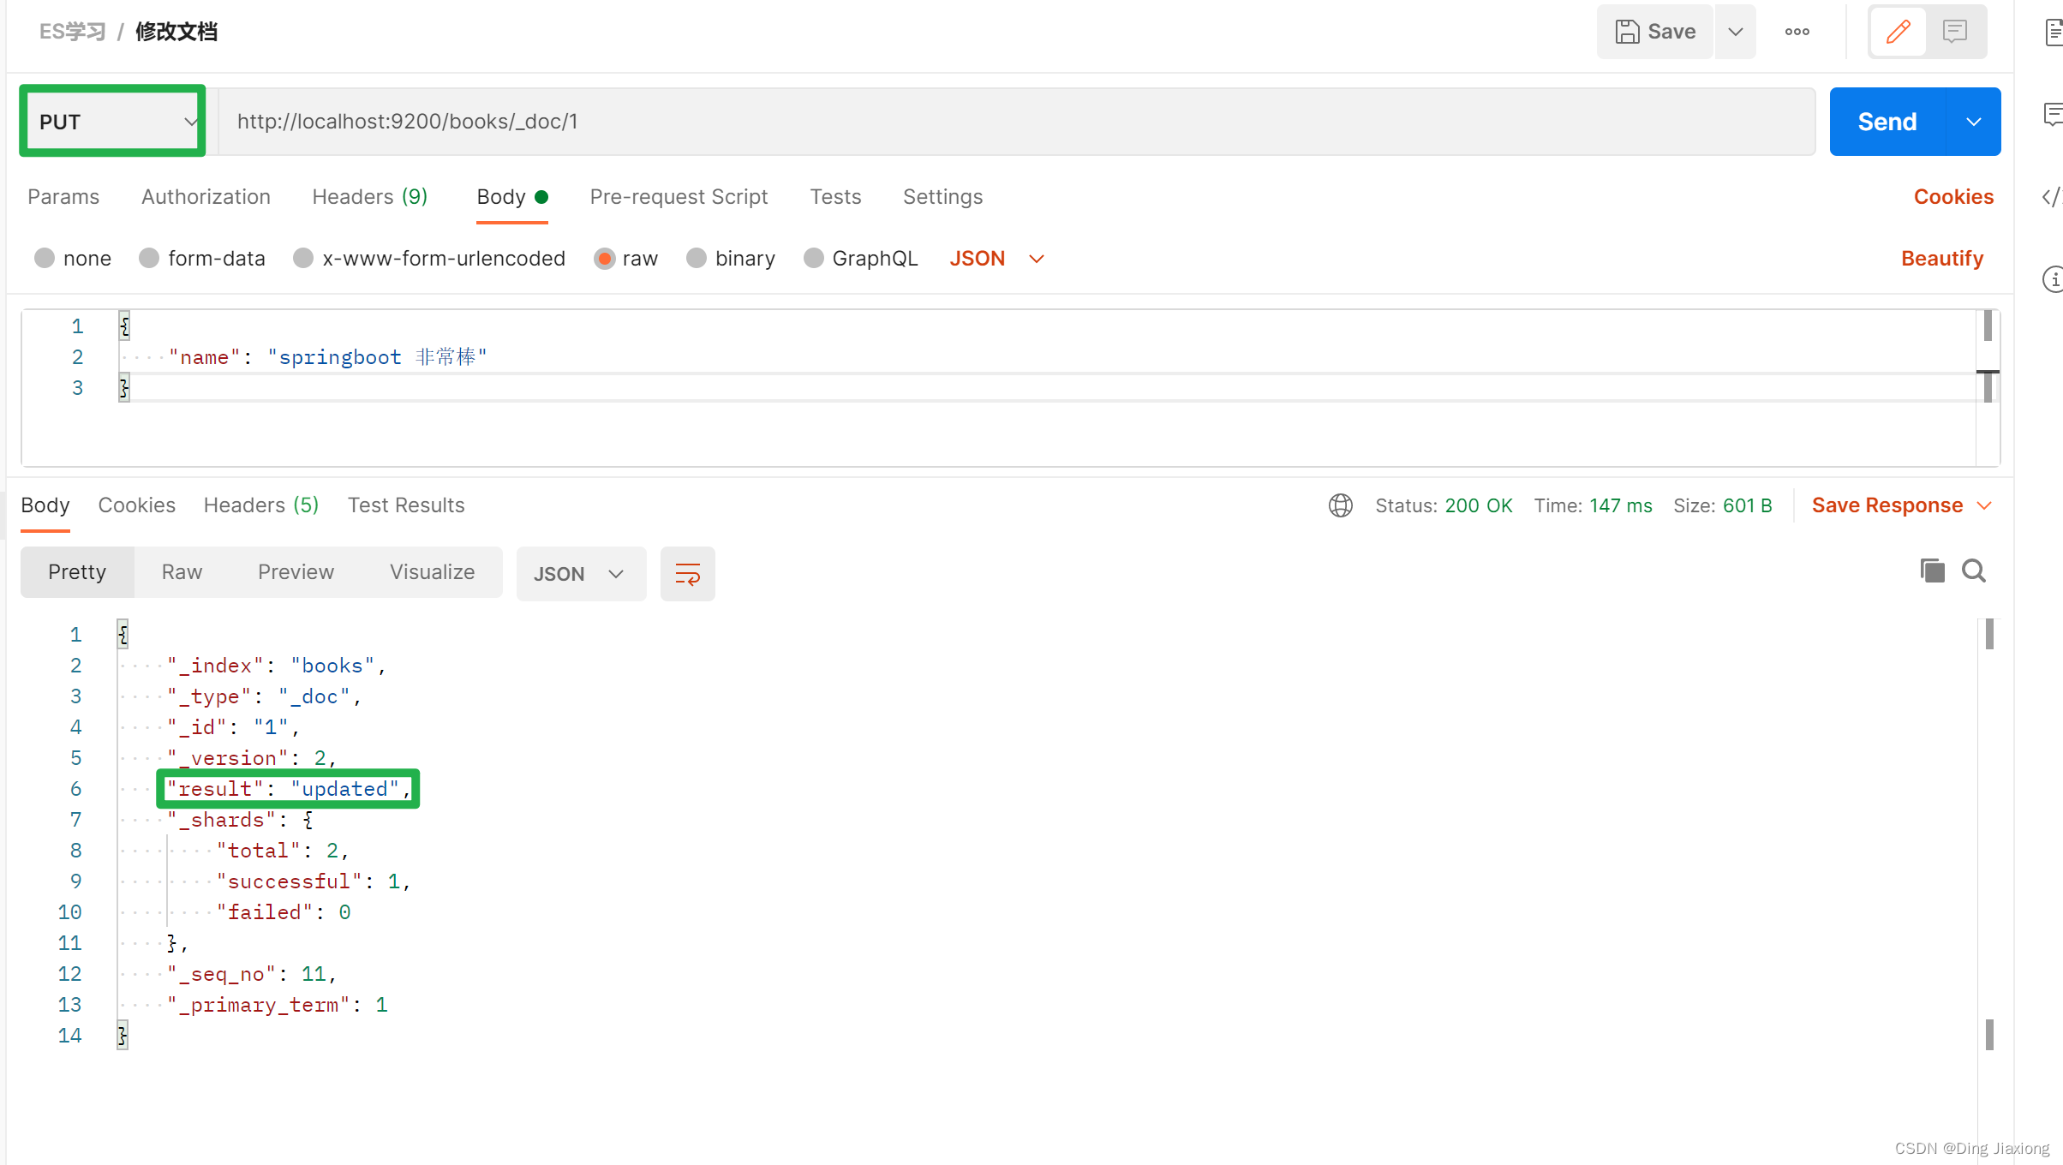Open the Settings tab
2063x1165 pixels.
coord(942,197)
